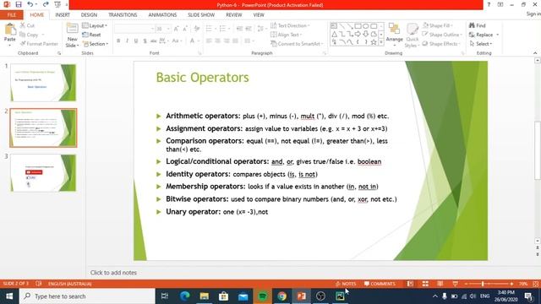541x304 pixels.
Task: Open Quick Styles gallery
Action: click(412, 35)
